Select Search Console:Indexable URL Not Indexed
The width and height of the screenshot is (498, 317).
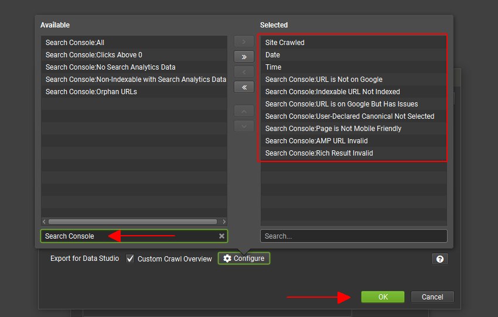click(353, 92)
